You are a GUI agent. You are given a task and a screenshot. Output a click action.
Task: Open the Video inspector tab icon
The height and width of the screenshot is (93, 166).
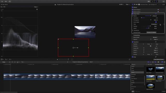point(133,5)
